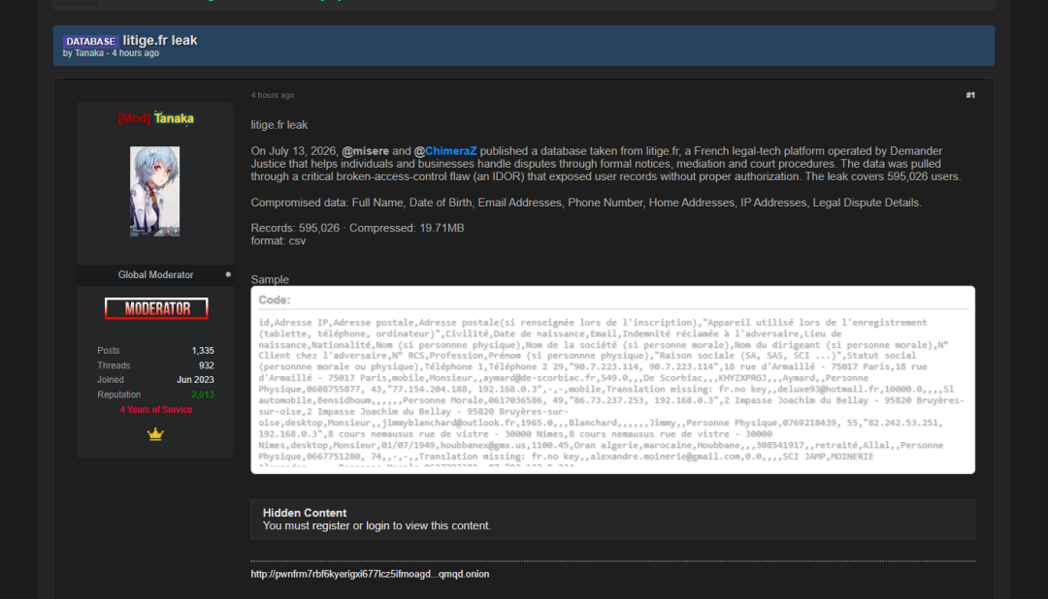Click format: csv line
Screen dimensions: 1048x599
(x=278, y=241)
